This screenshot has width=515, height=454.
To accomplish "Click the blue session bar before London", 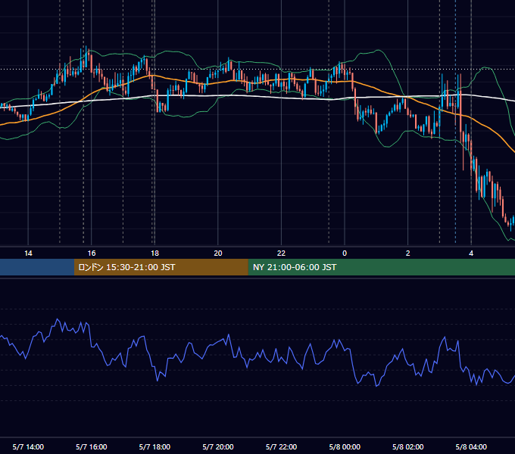I will 37,267.
